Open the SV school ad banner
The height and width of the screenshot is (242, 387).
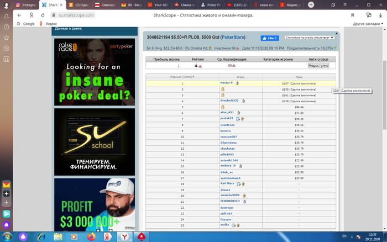(95, 142)
